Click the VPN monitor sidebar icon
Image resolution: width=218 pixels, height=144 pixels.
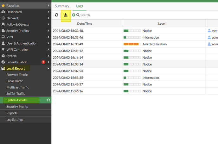[3, 37]
